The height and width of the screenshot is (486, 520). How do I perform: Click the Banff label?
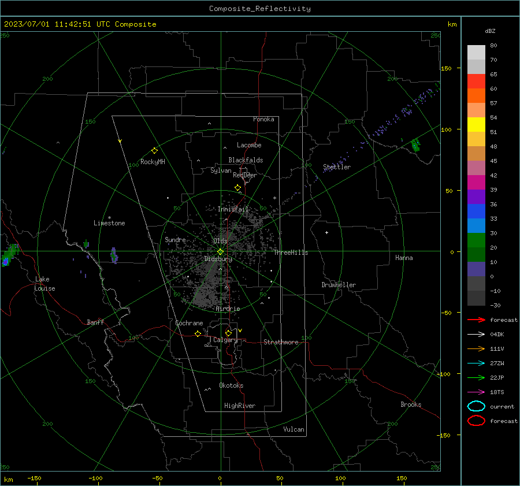click(95, 322)
